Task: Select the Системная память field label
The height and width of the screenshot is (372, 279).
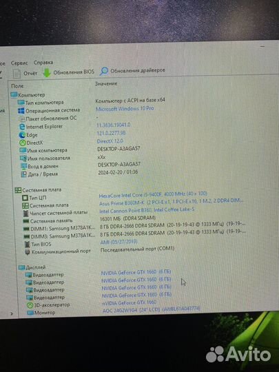Action: click(x=51, y=221)
